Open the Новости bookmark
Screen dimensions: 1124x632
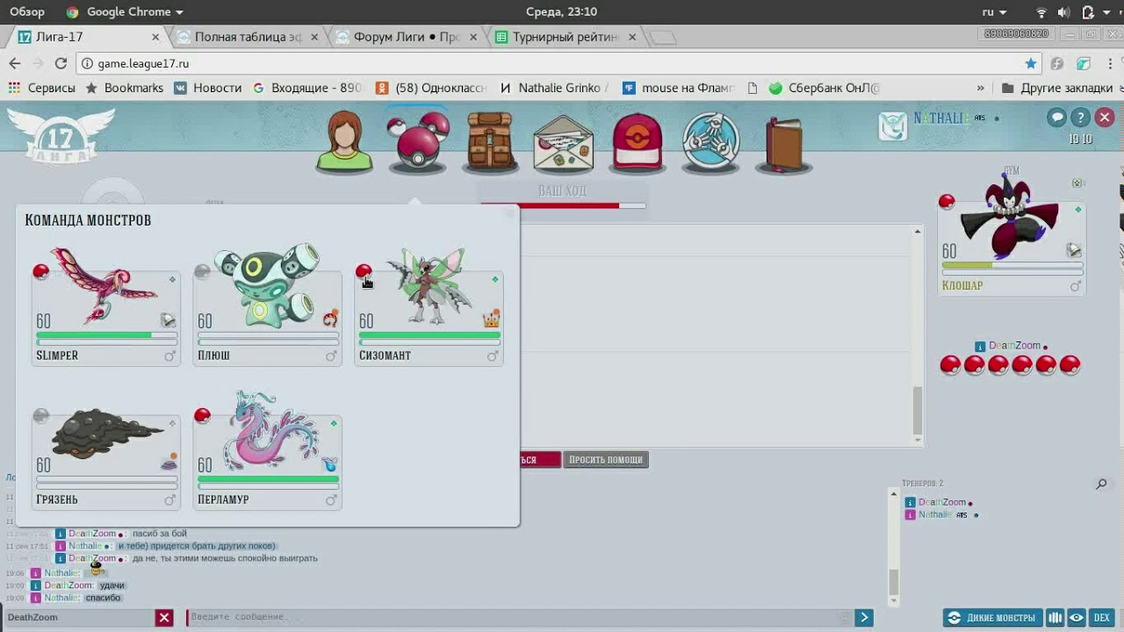(207, 88)
